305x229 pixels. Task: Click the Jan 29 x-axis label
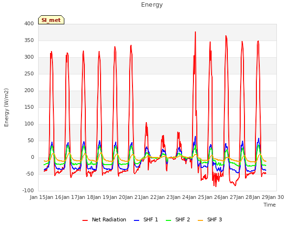(260, 197)
